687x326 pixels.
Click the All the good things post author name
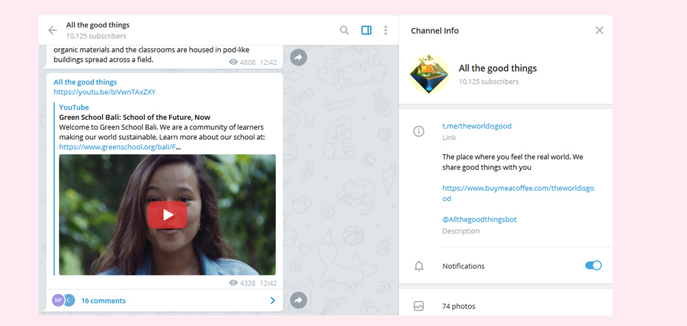tap(86, 82)
